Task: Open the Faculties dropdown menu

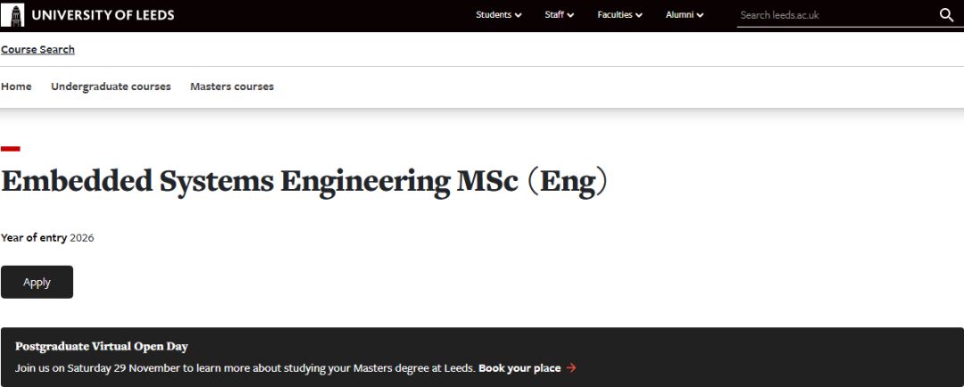Action: coord(619,15)
